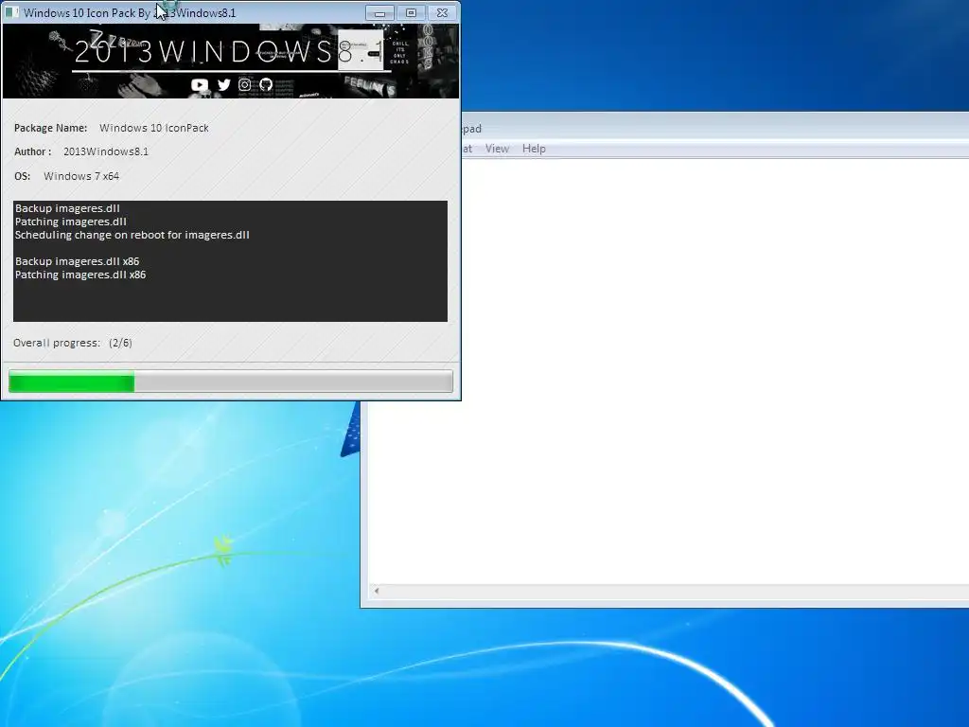Click the OS value 'Windows 7 x64'
Screen dimensions: 969x727
click(x=81, y=176)
